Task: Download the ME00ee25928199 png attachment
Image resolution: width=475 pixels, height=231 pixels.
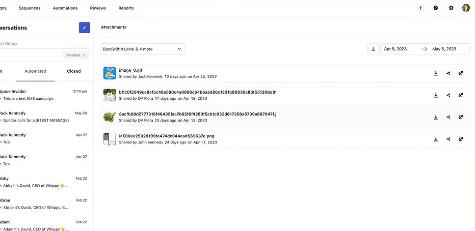Action: [436, 139]
